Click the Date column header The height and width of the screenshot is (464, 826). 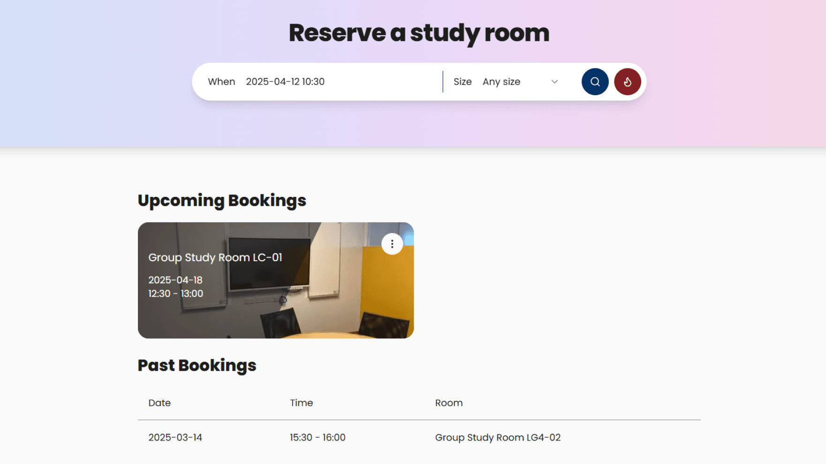point(159,403)
